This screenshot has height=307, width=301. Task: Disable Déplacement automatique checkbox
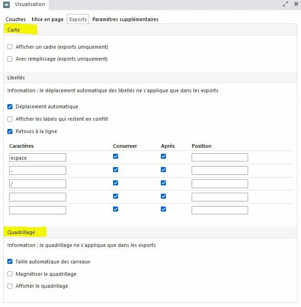[x=10, y=106]
